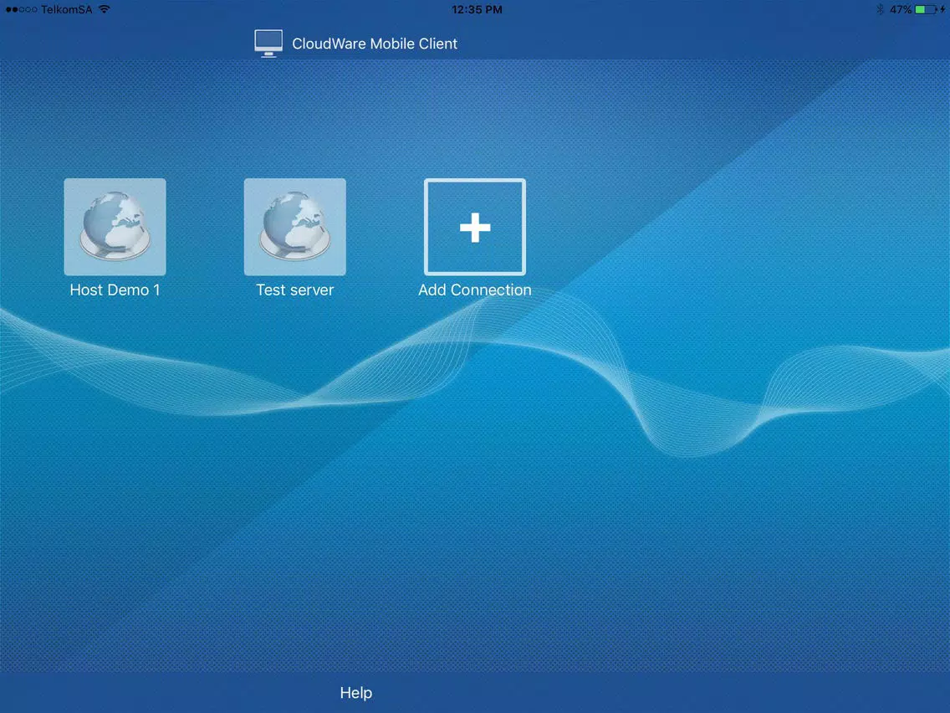This screenshot has height=713, width=950.
Task: Select the "Test server" label
Action: click(295, 290)
